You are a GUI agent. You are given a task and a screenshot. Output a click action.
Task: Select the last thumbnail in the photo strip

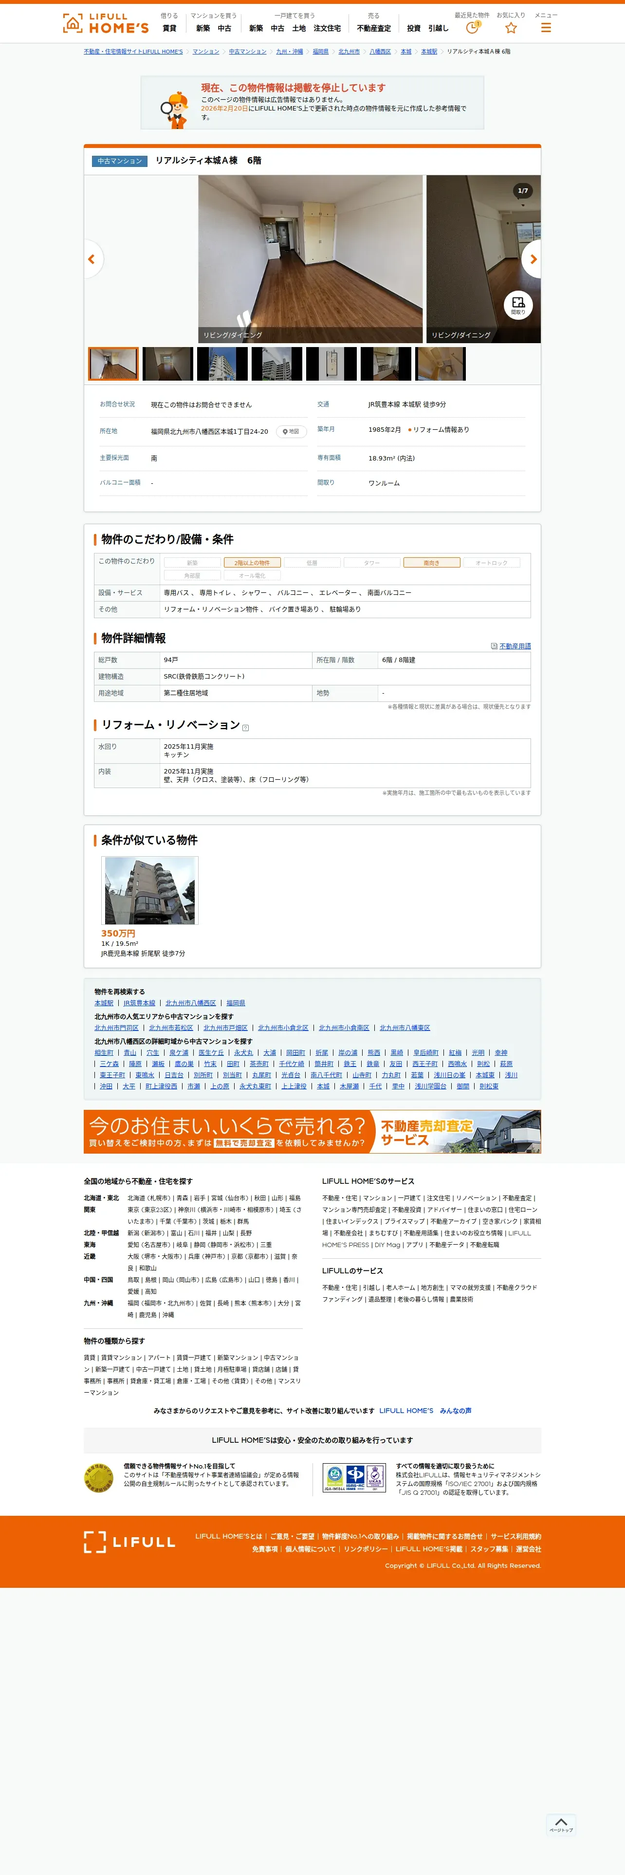440,364
